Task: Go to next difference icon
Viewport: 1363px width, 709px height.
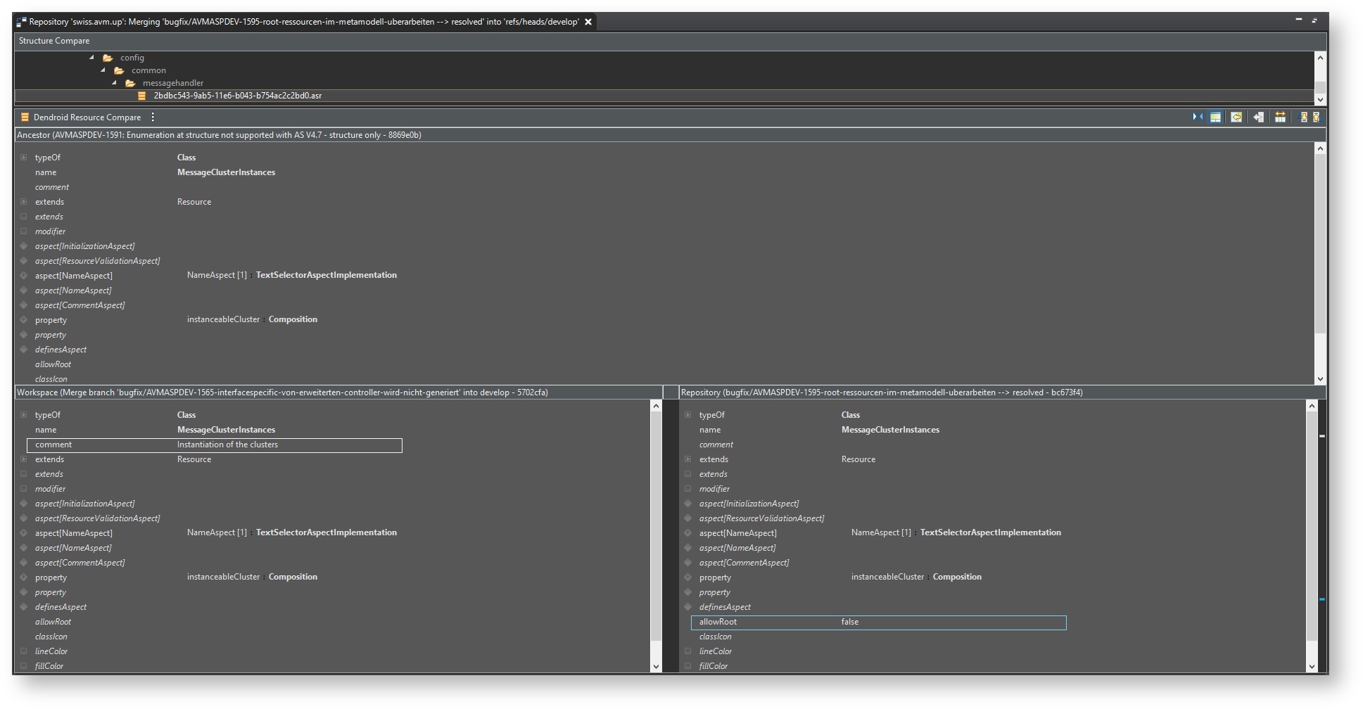Action: pos(1303,117)
